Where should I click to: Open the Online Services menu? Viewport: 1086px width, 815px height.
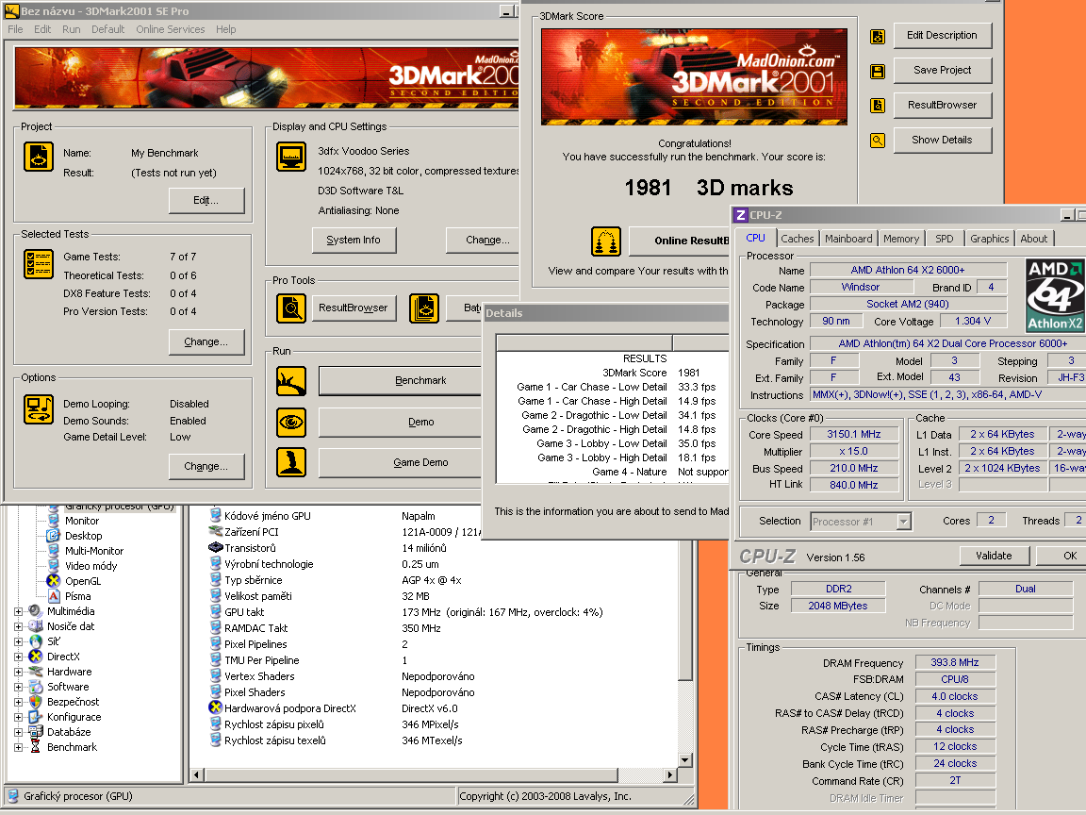(x=171, y=29)
